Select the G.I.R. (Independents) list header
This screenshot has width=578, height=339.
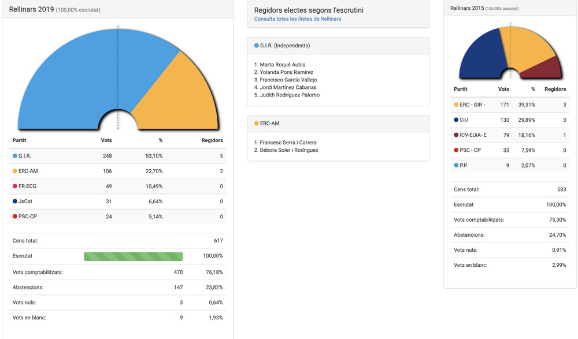click(x=284, y=46)
